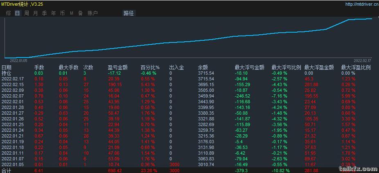Image resolution: width=379 pixels, height=173 pixels.
Task: Click the 最大浮盈比例 column header
Action: tap(356, 67)
